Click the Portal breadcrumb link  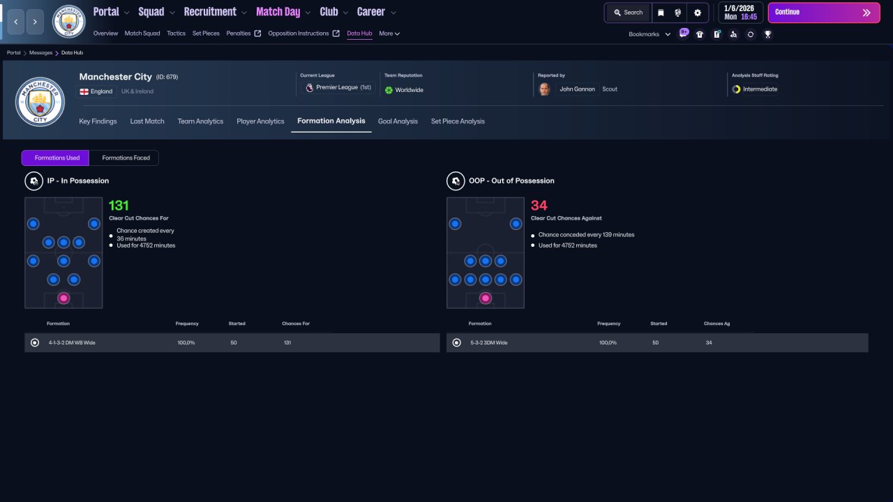[x=13, y=53]
